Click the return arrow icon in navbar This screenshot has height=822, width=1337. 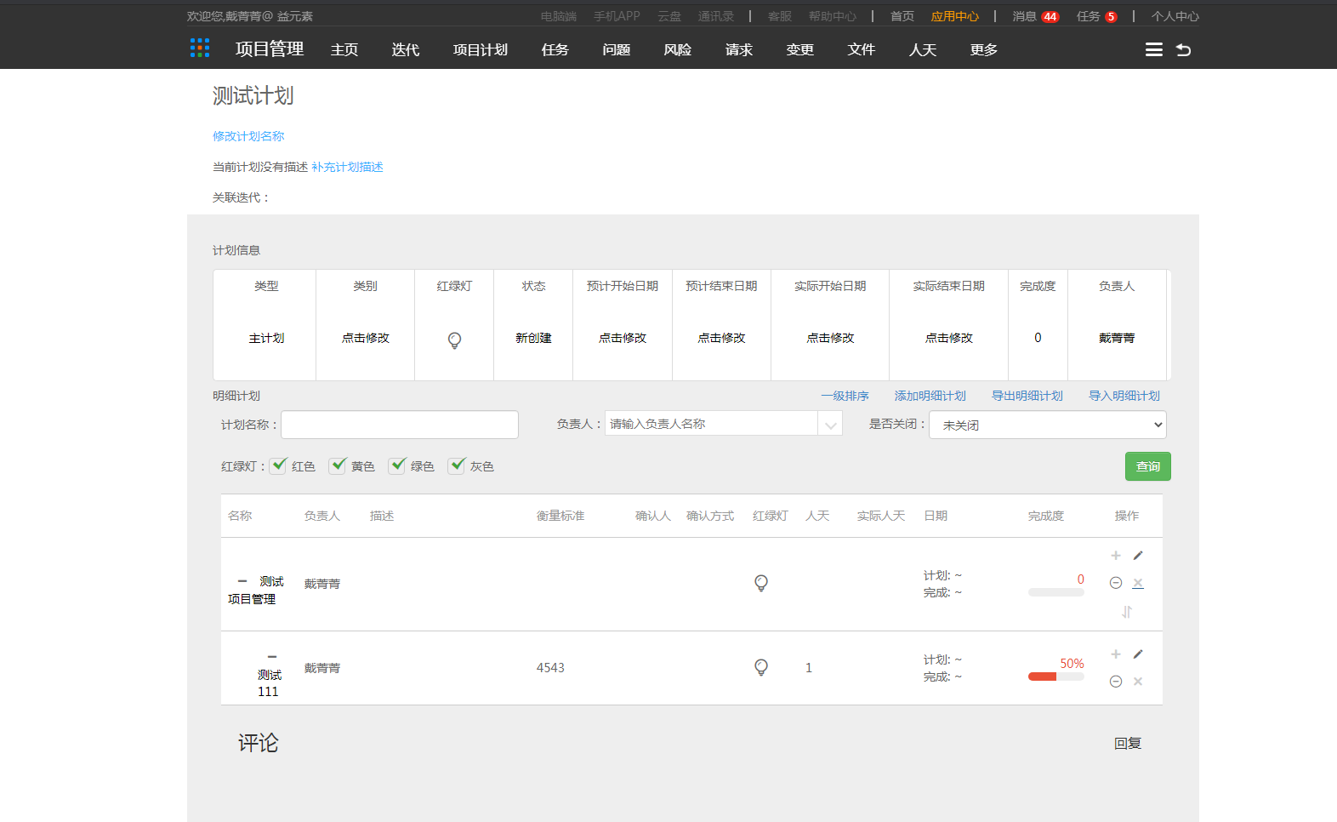(1183, 49)
